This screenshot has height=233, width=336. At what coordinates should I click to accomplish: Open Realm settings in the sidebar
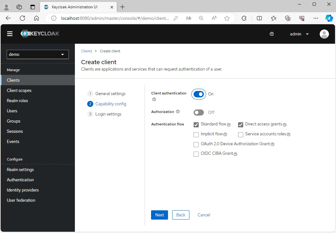[20, 169]
